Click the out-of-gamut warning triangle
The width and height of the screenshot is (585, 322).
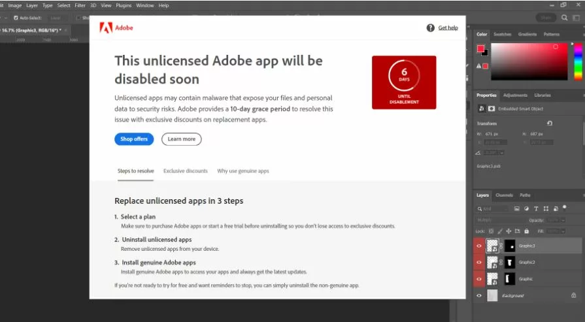coord(478,66)
